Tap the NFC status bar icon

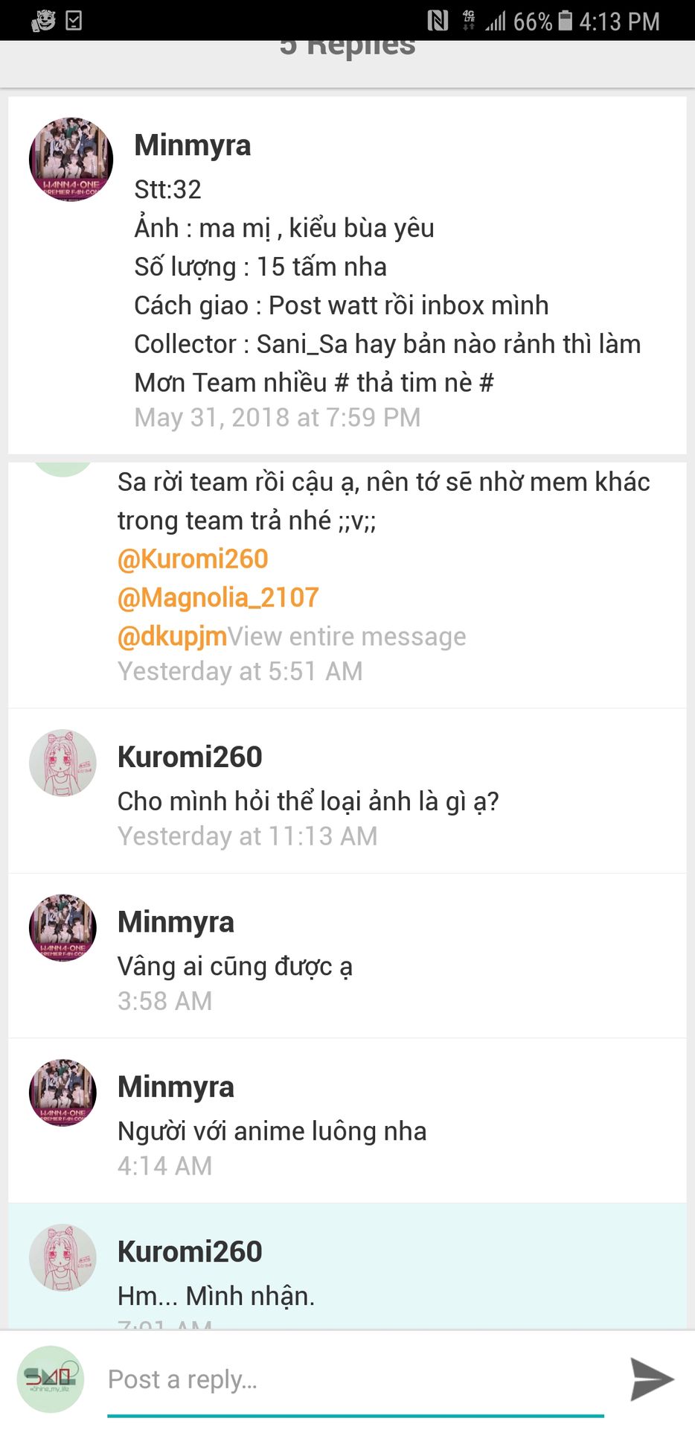pyautogui.click(x=438, y=20)
